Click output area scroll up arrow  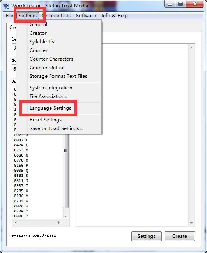[191, 48]
